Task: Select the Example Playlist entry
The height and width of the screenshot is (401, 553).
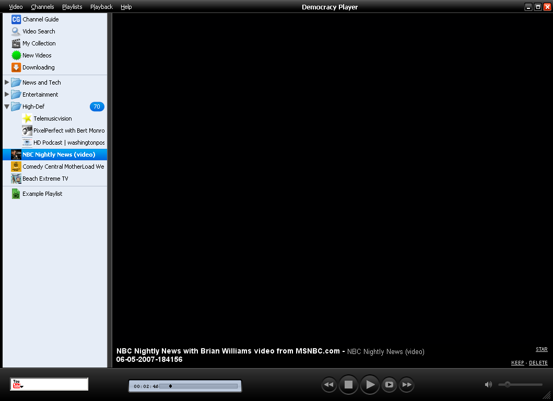Action: [55, 194]
